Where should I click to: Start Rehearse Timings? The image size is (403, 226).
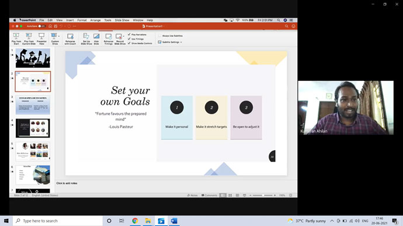coord(108,38)
